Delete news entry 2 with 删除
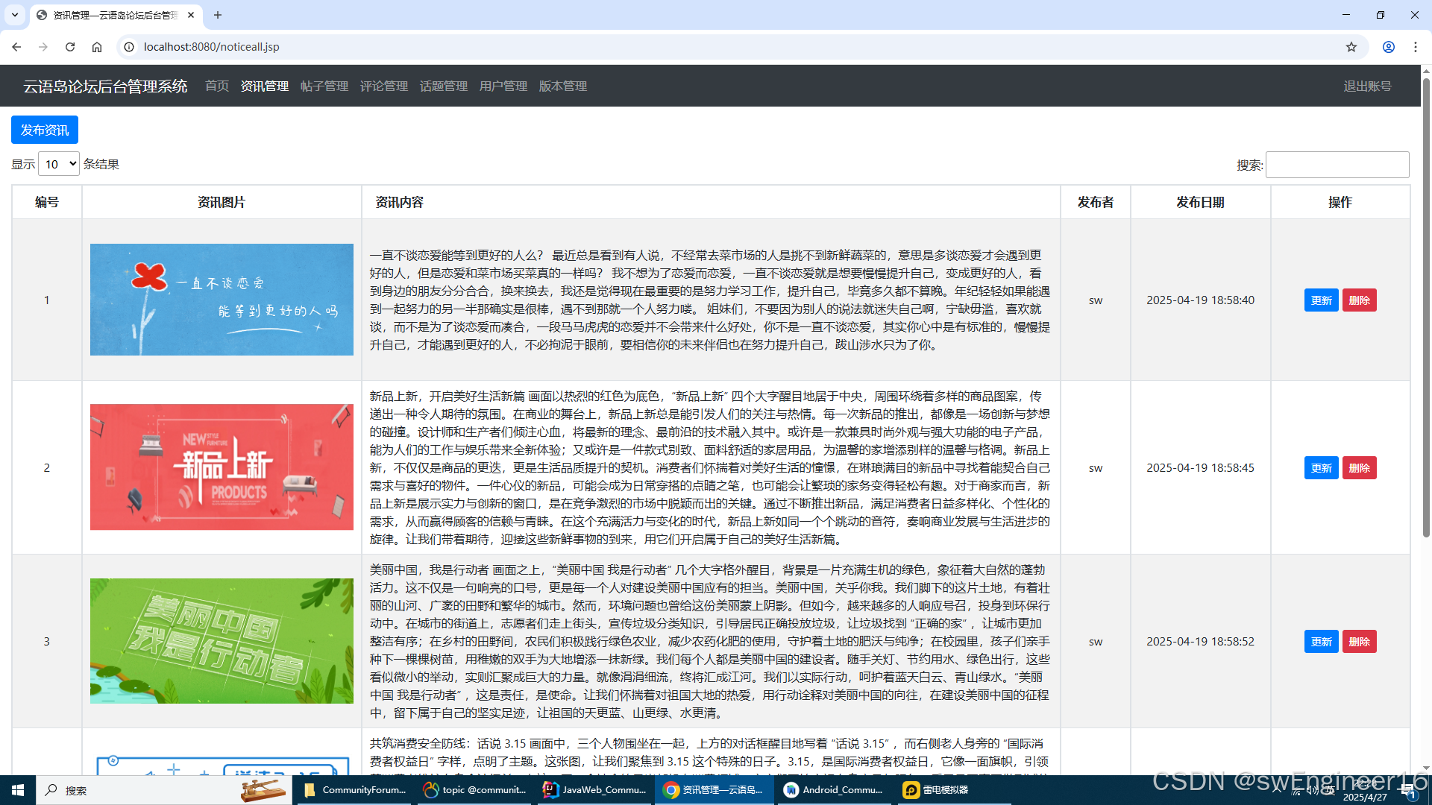The image size is (1432, 805). tap(1359, 468)
